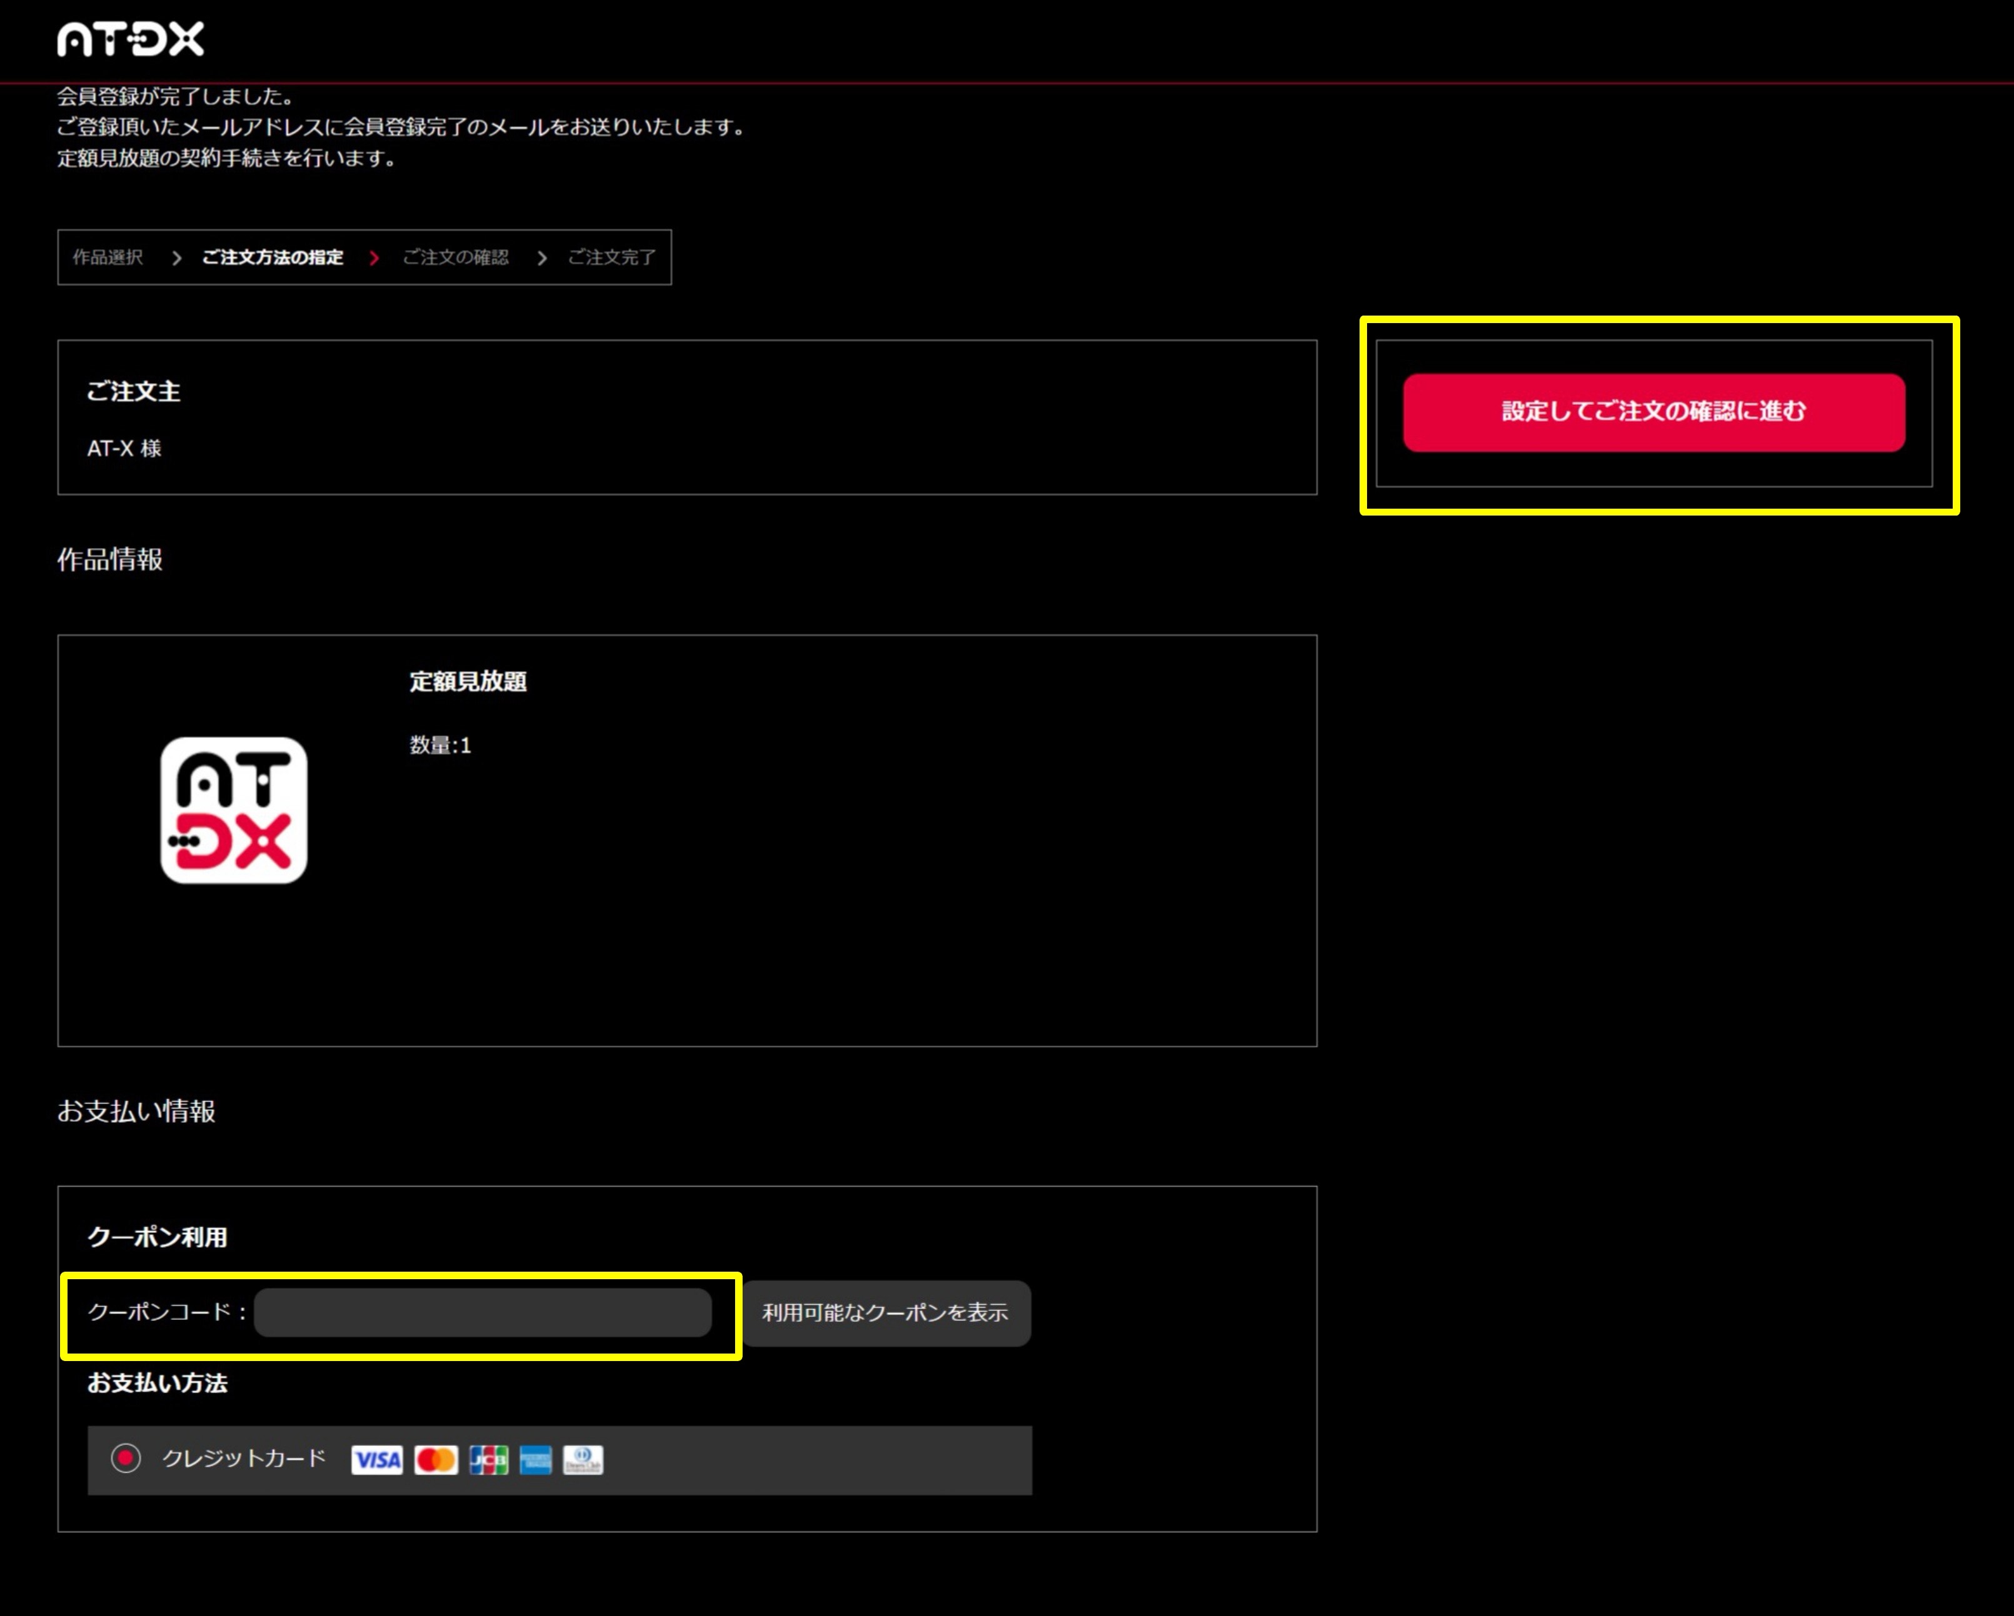Click the 定額見放題 product title

(x=468, y=681)
